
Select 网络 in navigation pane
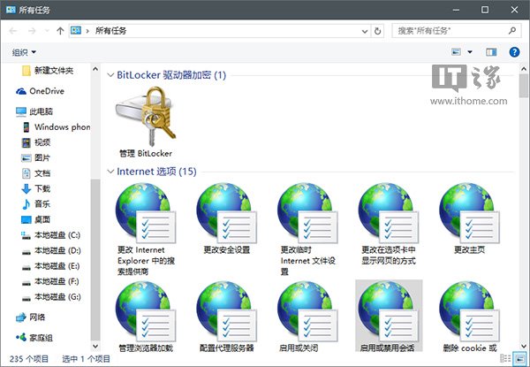[x=30, y=317]
